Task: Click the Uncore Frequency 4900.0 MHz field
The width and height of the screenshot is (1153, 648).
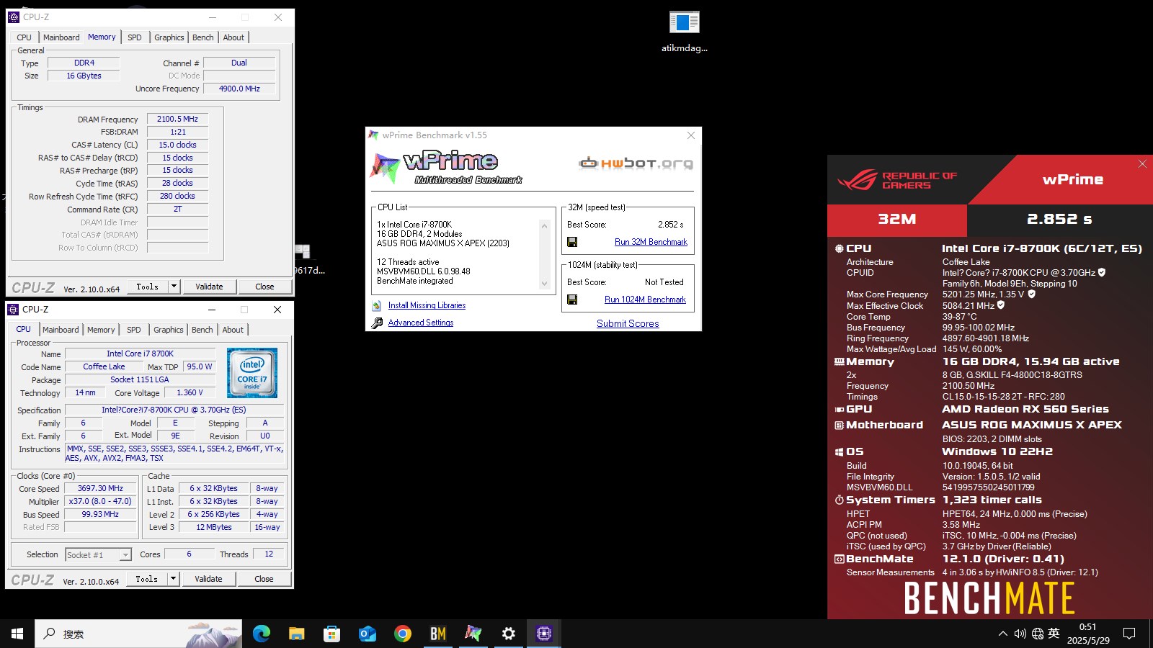Action: [x=239, y=89]
